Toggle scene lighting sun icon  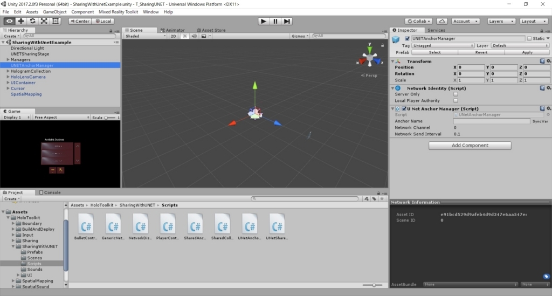coord(184,36)
